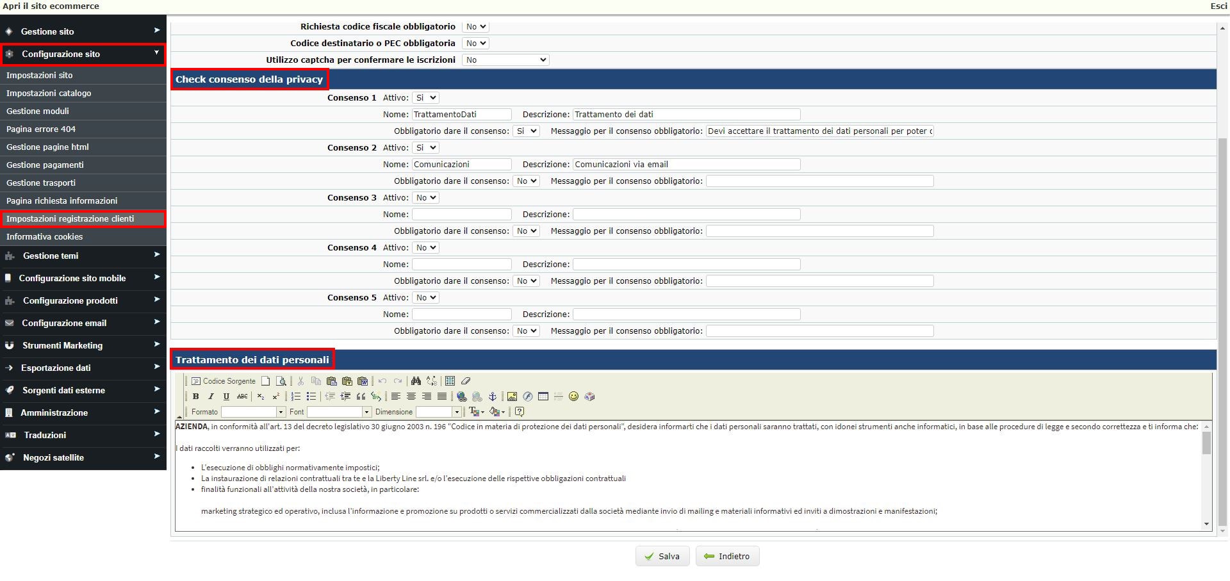Toggle italic formatting in the editor
1230x581 pixels.
[211, 397]
